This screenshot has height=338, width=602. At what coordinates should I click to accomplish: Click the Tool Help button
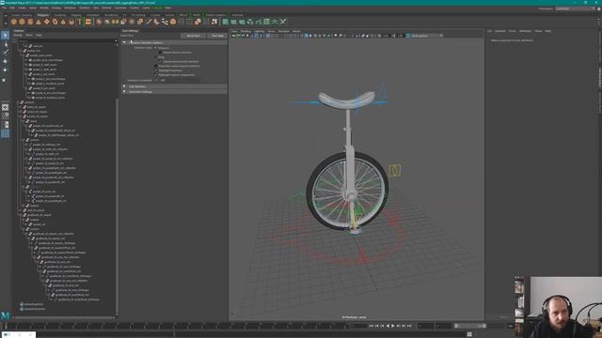(217, 36)
